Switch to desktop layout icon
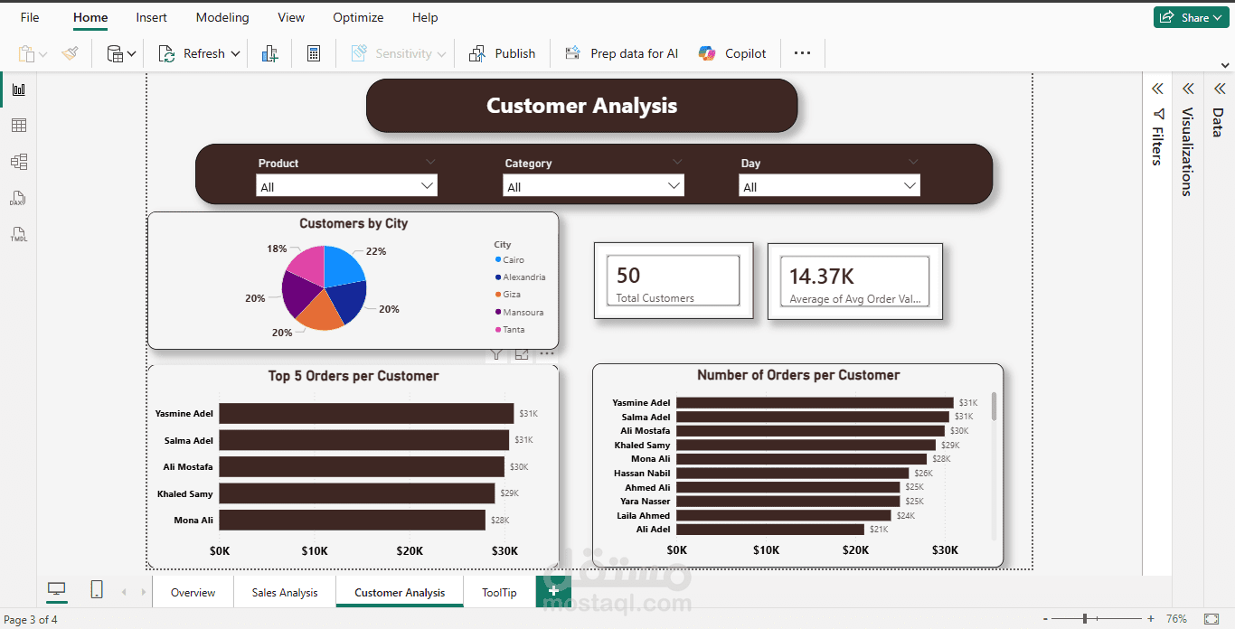This screenshot has height=629, width=1235. tap(57, 590)
